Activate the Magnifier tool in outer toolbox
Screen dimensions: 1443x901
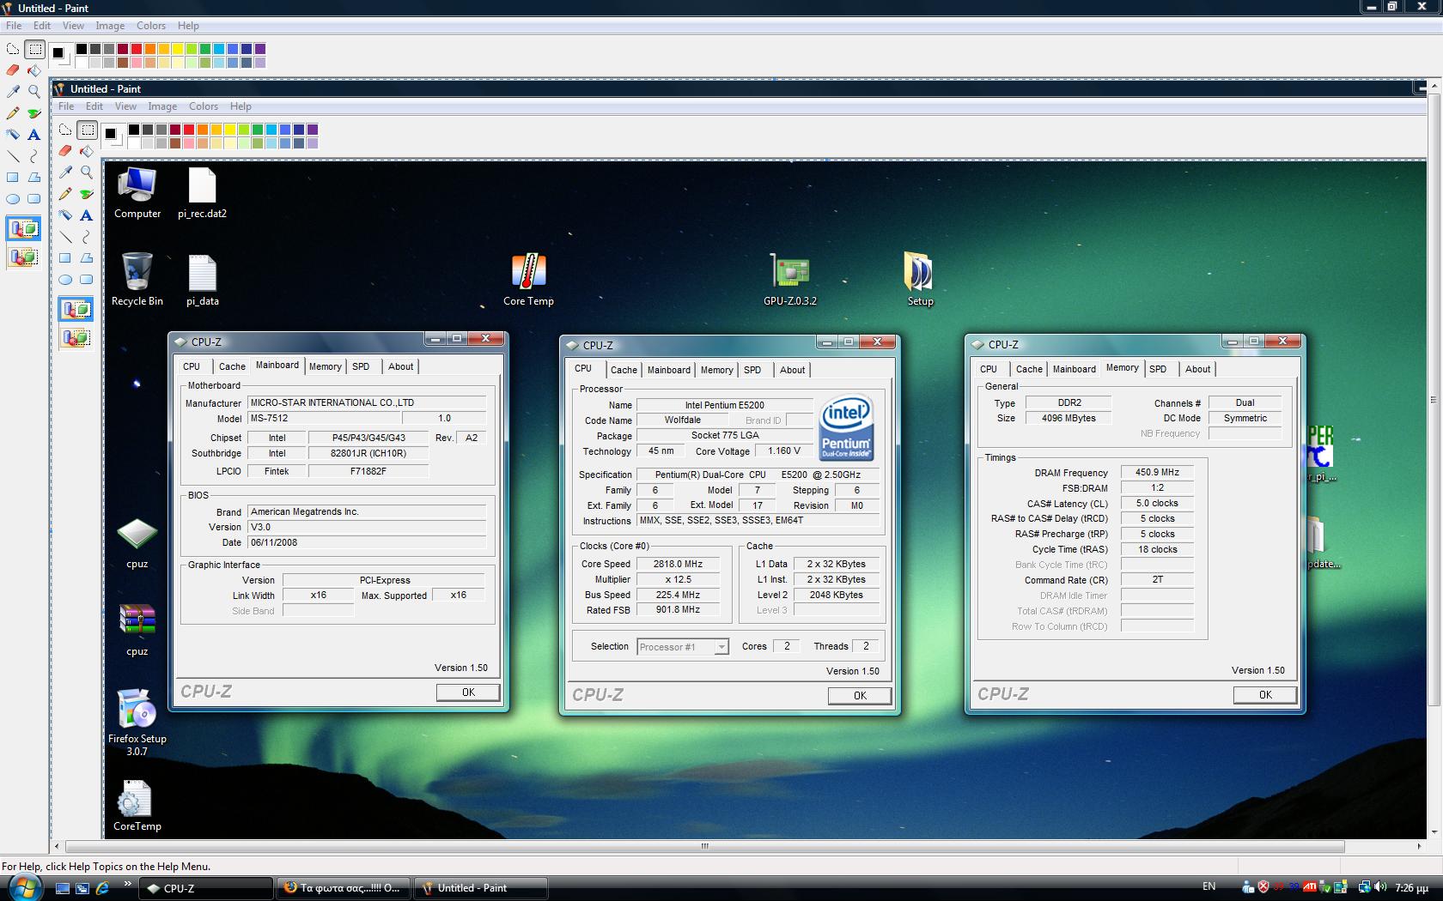point(34,91)
